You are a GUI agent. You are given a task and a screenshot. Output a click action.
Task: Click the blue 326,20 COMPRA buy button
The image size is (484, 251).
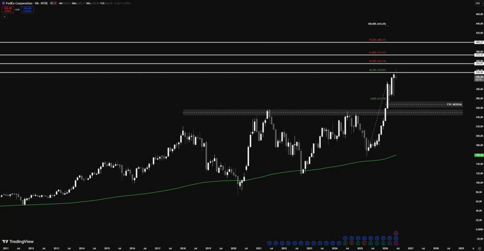coord(27,9)
